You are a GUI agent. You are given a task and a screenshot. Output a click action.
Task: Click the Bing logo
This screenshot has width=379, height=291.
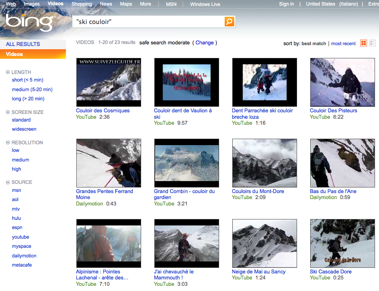[29, 22]
